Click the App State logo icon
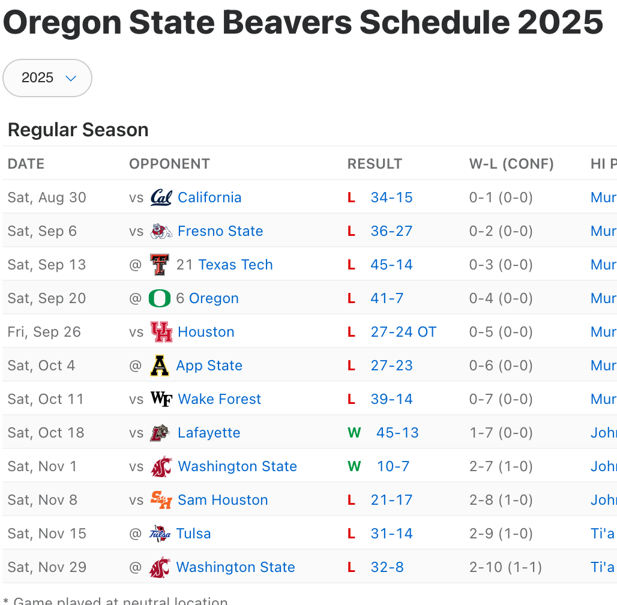617x605 pixels. tap(159, 366)
